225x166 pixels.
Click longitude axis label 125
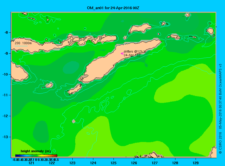pos(114,163)
